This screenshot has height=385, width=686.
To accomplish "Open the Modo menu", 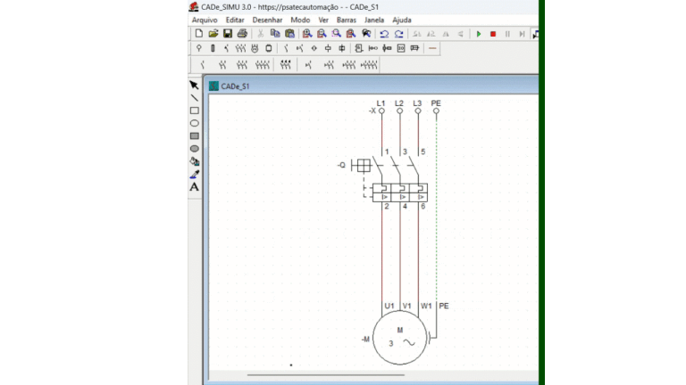I will [300, 20].
